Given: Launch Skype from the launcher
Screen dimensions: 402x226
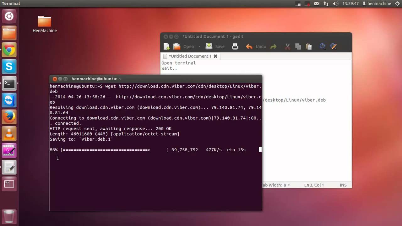Looking at the screenshot, I should pyautogui.click(x=9, y=67).
